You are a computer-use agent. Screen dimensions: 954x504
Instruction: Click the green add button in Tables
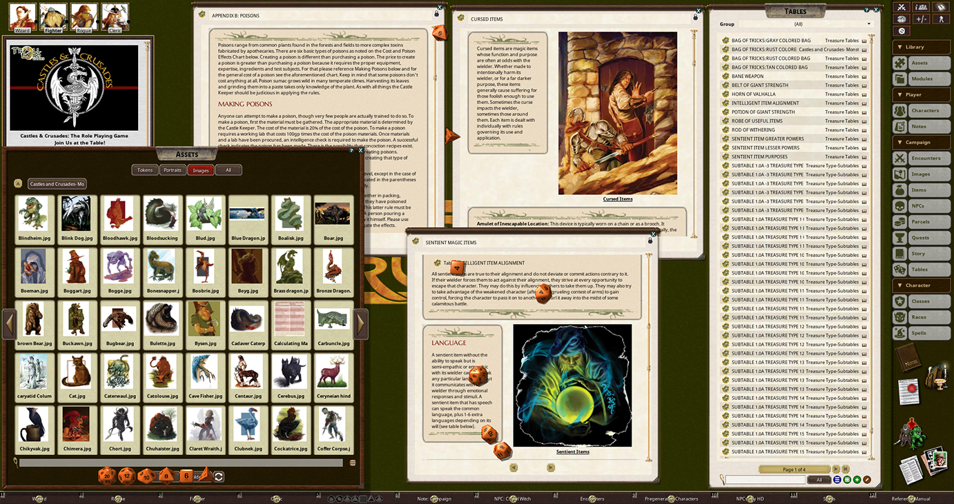[x=857, y=480]
